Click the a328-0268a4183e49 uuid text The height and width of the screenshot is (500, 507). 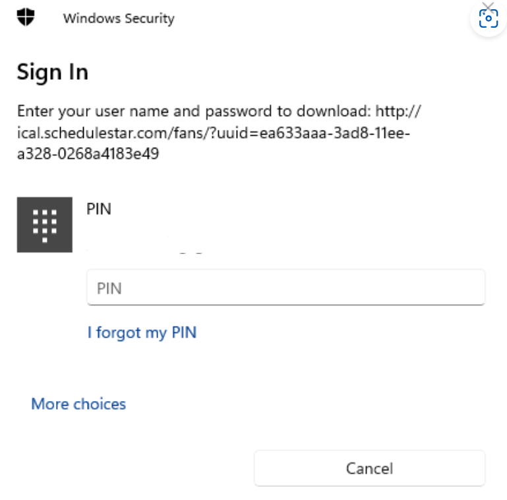click(88, 154)
